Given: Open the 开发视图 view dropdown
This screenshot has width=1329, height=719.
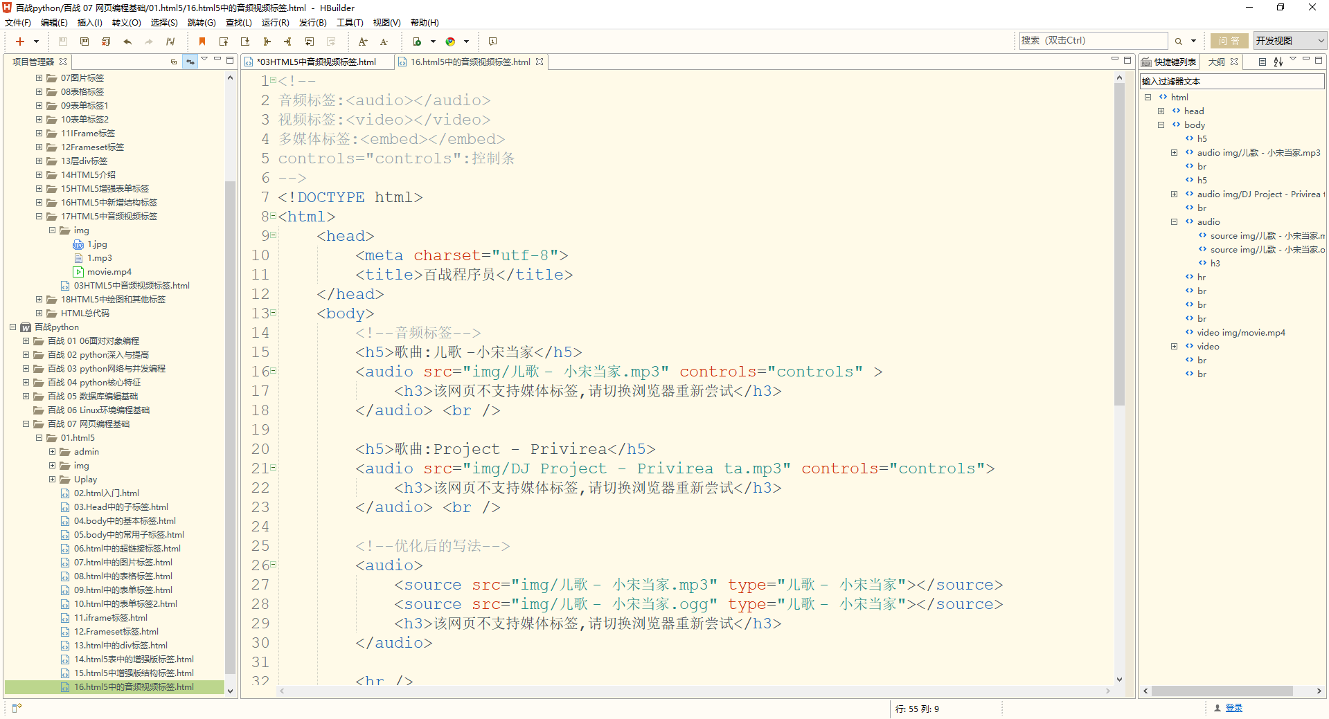Looking at the screenshot, I should coord(1290,41).
